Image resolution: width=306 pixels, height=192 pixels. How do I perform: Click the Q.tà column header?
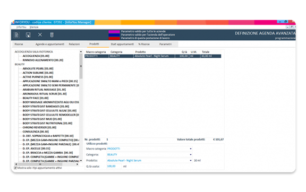[184, 52]
